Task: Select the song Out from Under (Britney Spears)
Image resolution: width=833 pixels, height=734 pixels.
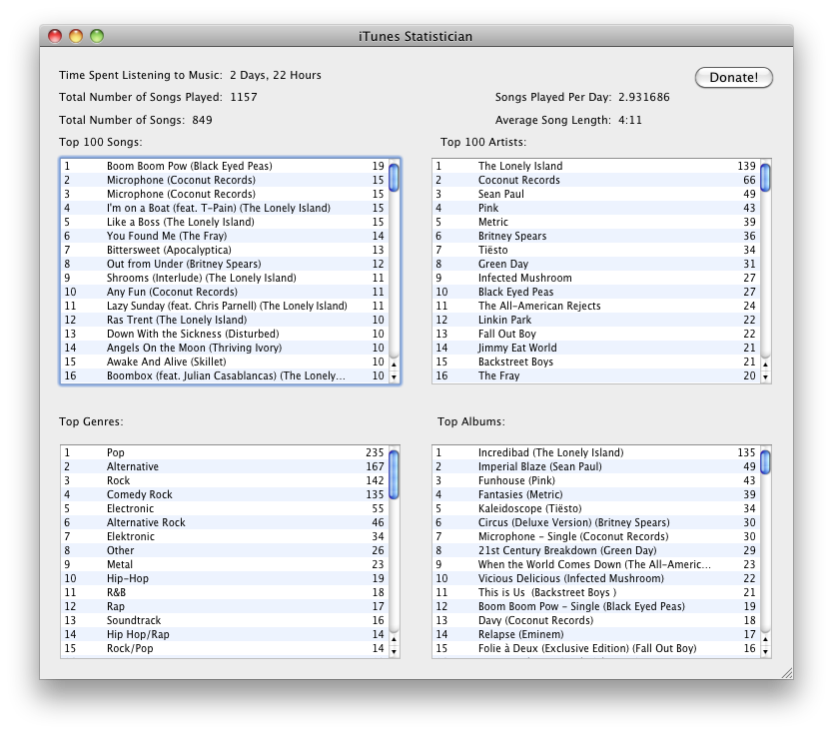Action: [x=225, y=264]
